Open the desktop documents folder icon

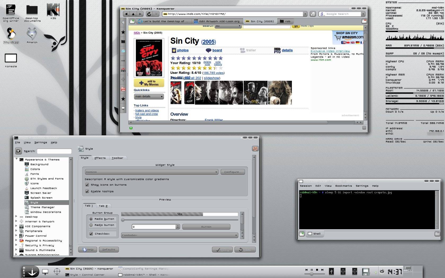click(x=32, y=13)
